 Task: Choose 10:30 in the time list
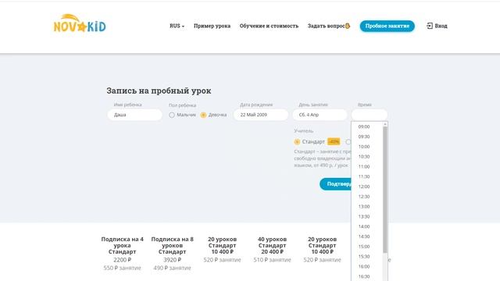point(364,157)
